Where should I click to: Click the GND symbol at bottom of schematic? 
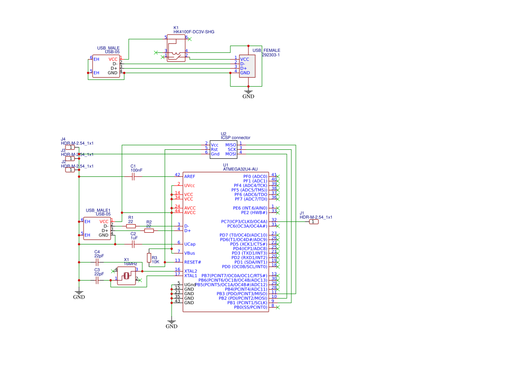tap(172, 321)
